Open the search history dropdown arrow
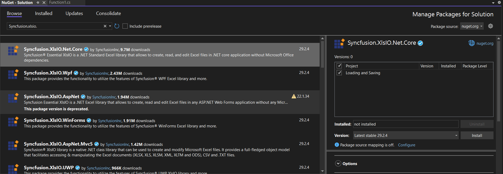The width and height of the screenshot is (503, 174). coord(110,26)
